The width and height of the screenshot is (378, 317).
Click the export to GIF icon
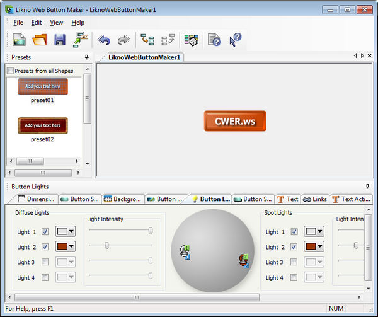81,39
